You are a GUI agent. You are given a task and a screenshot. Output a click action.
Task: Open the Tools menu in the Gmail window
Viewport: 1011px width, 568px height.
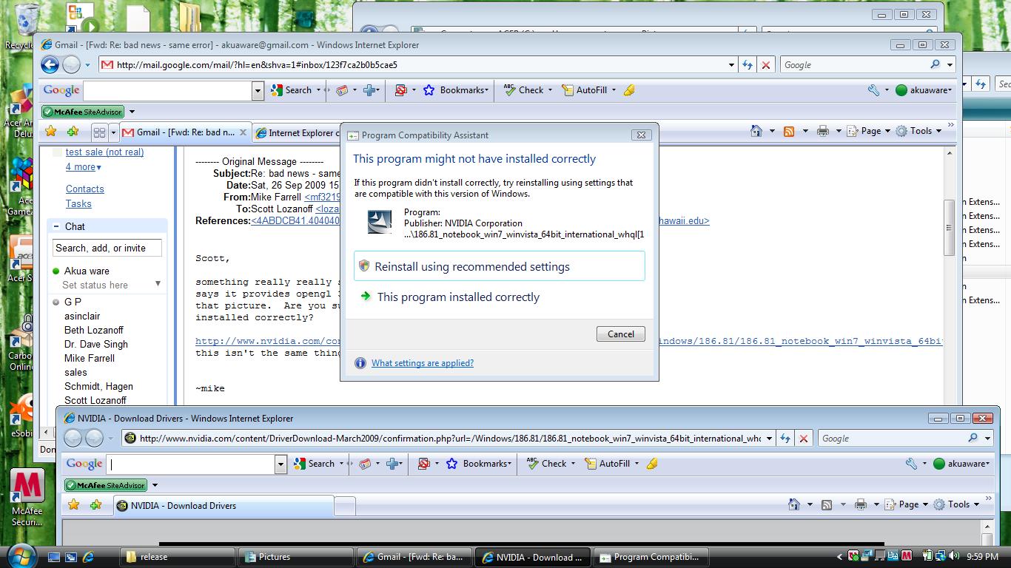[x=918, y=131]
